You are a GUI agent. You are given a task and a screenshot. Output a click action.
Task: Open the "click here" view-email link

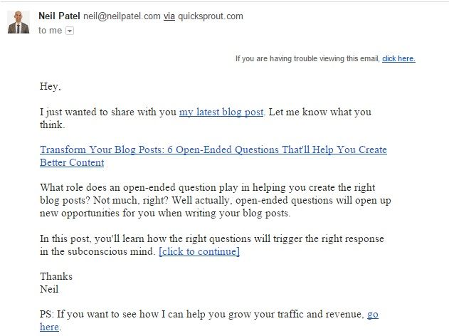[398, 58]
